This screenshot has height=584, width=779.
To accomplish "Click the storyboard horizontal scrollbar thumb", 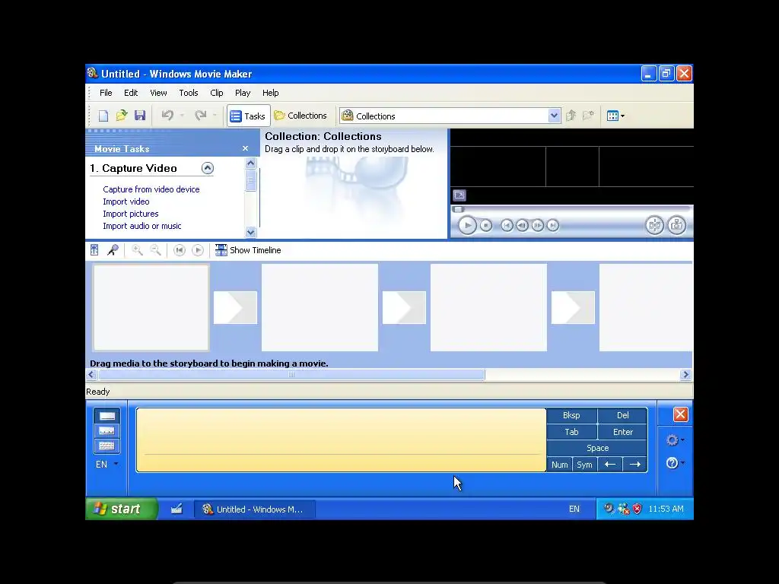I will coord(291,375).
